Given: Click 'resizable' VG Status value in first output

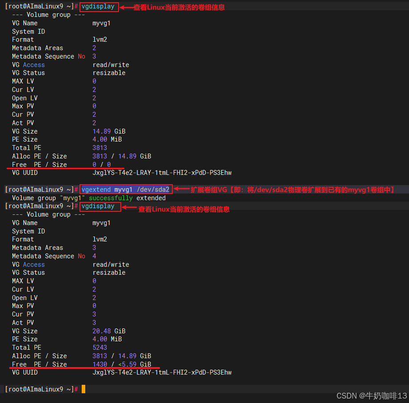Looking at the screenshot, I should pyautogui.click(x=109, y=73).
